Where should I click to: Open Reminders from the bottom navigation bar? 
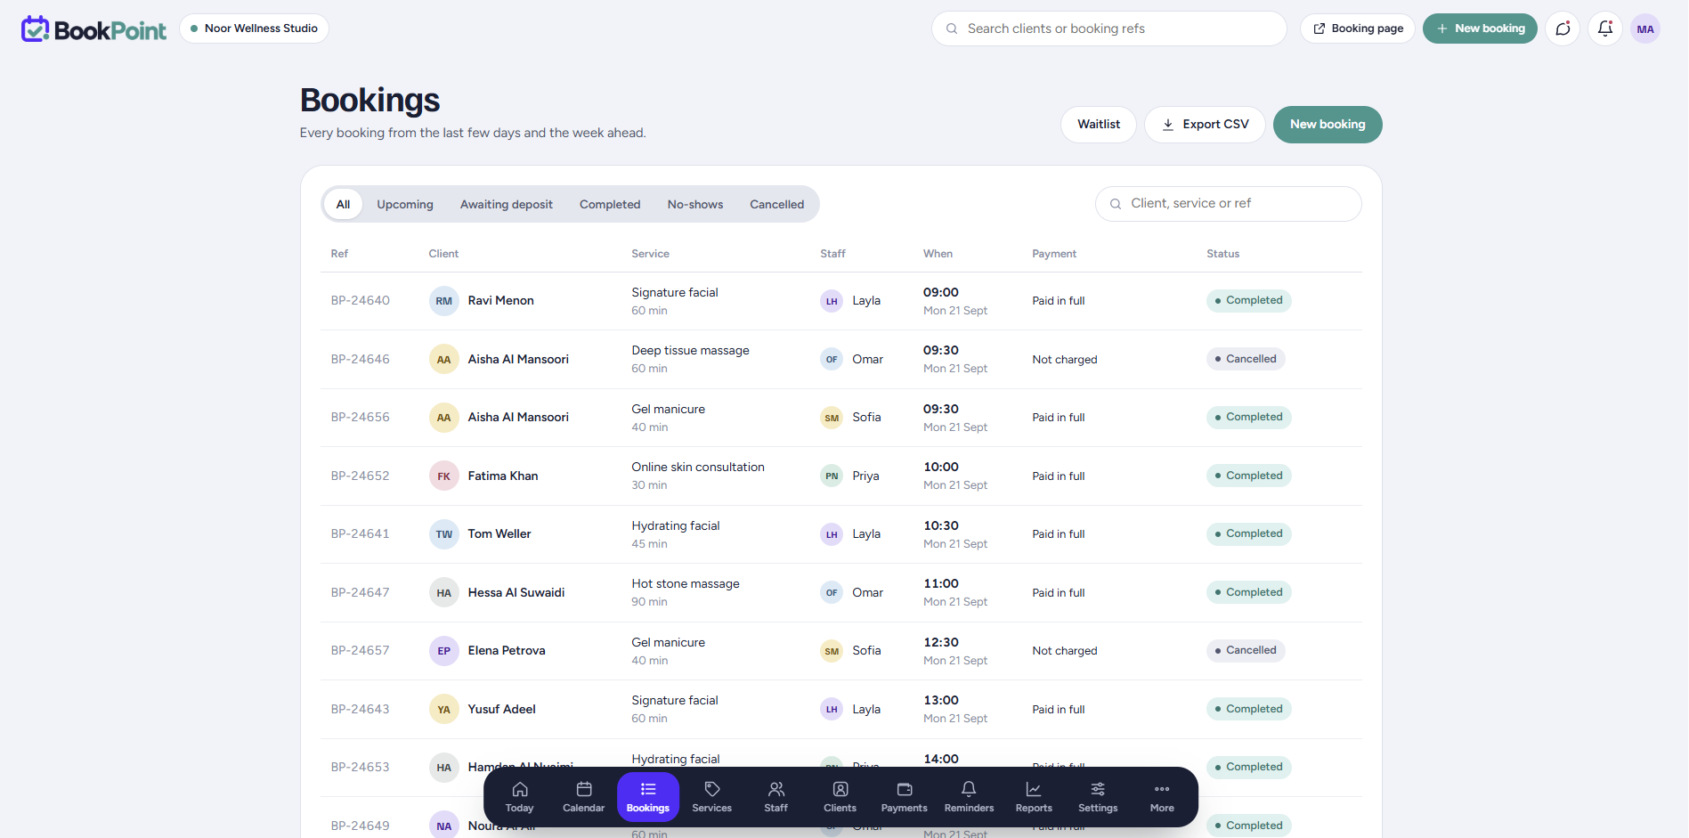click(969, 797)
